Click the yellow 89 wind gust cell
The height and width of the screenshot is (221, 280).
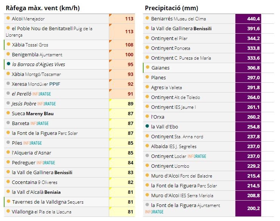[122, 104]
